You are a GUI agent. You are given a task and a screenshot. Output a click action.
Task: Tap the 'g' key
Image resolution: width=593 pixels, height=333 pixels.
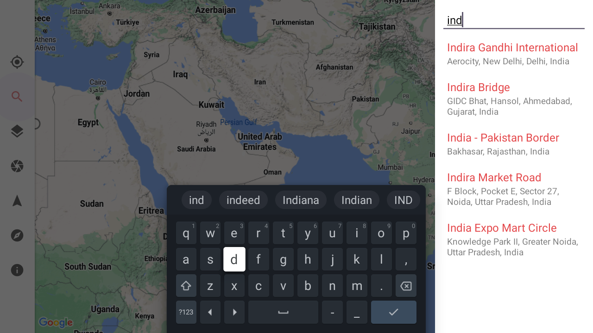(x=283, y=259)
